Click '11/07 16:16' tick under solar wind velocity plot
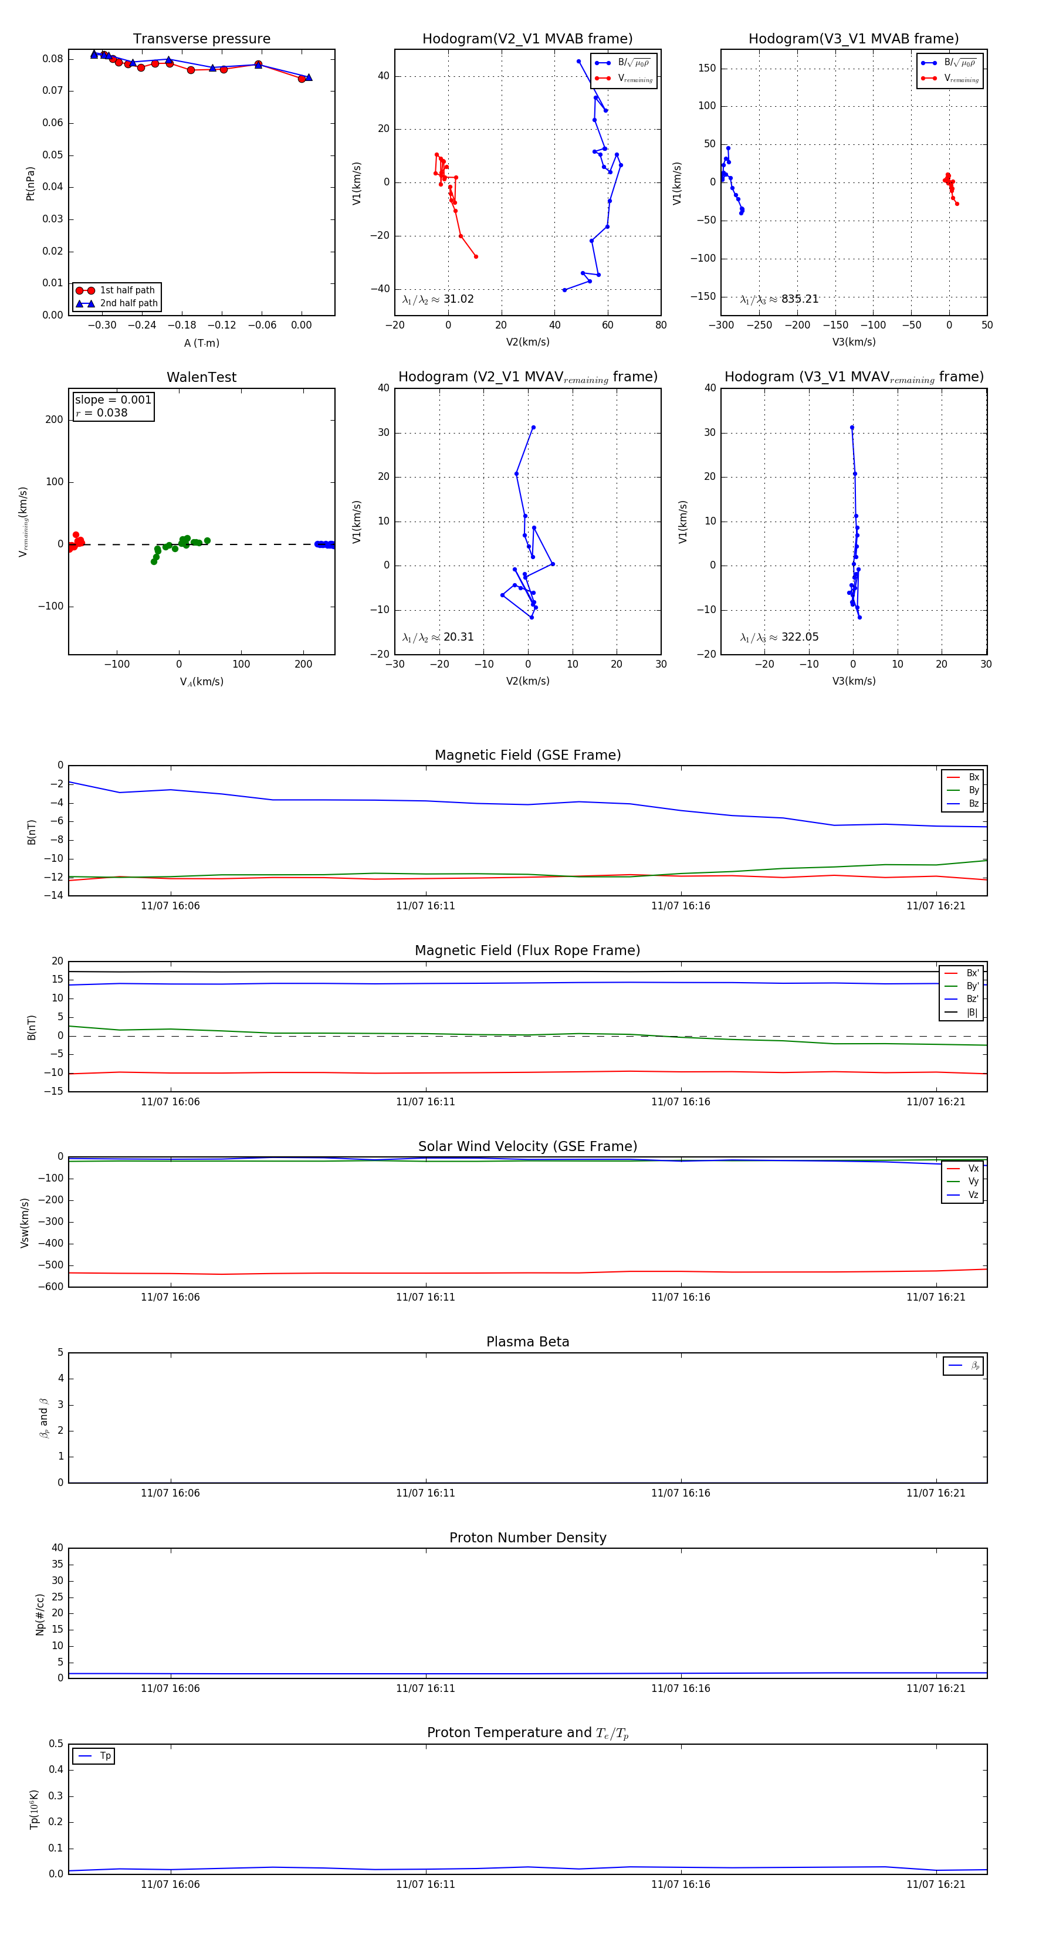 (681, 1297)
